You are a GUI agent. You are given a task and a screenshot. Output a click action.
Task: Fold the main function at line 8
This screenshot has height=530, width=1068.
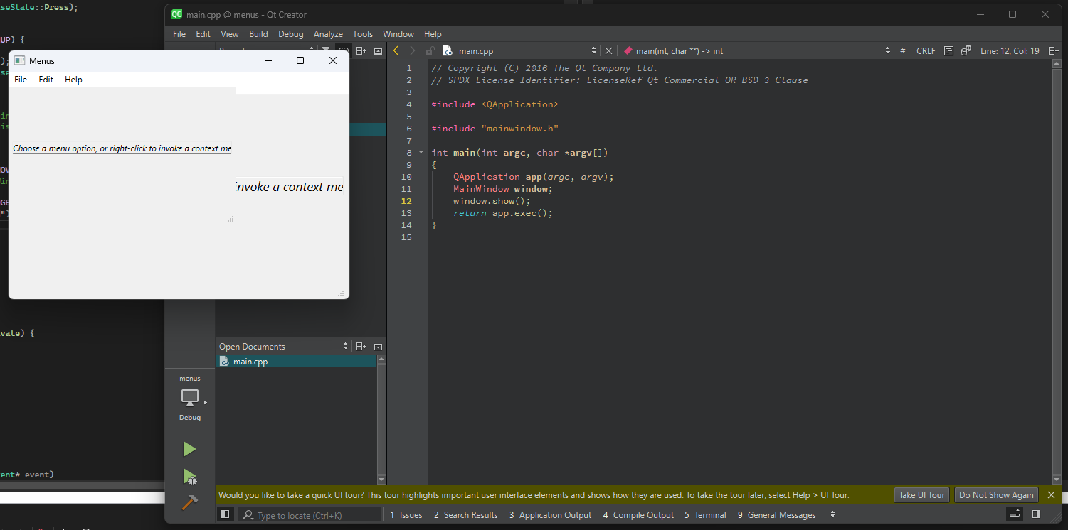click(x=421, y=152)
